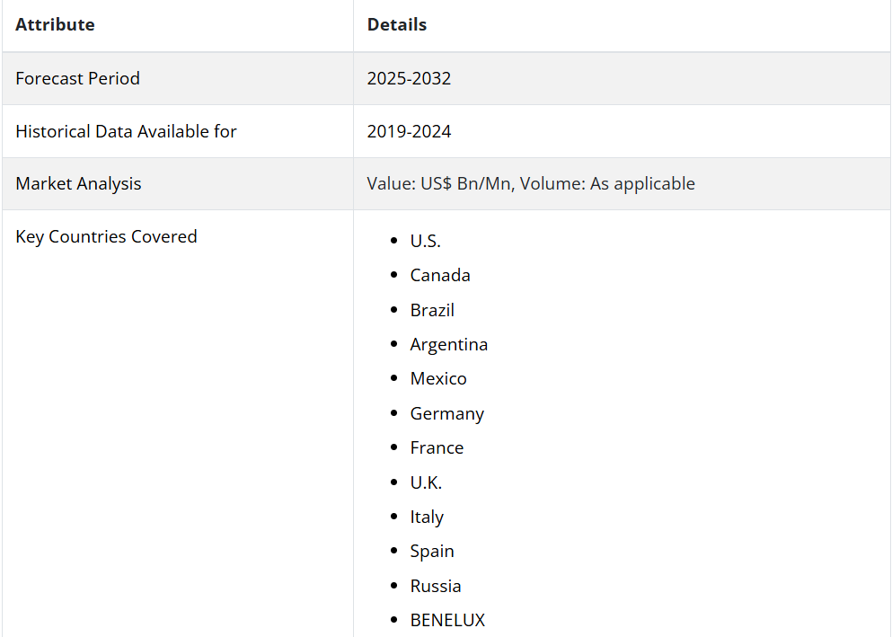Click Germany in the country list
This screenshot has height=637, width=892.
(447, 413)
